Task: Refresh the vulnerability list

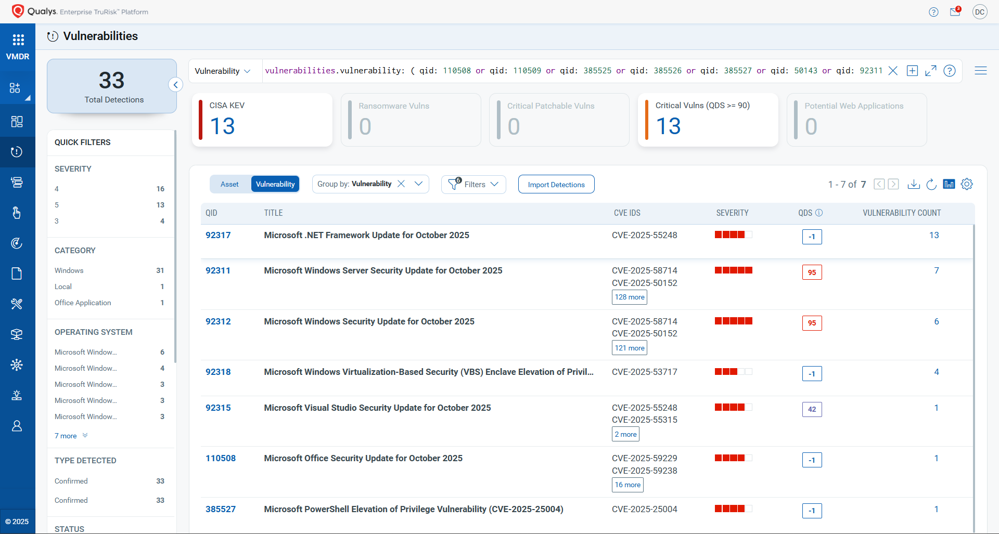Action: point(931,184)
